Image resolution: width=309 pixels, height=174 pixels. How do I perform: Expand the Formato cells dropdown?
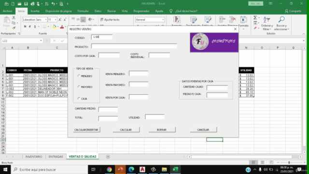pyautogui.click(x=243, y=29)
